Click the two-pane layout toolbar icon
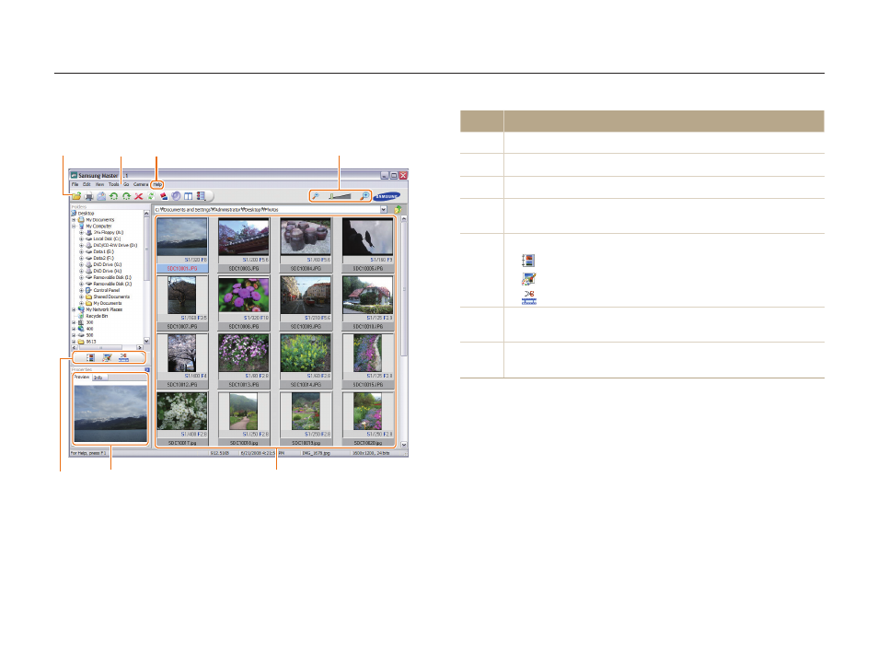878x663 pixels. [x=188, y=196]
